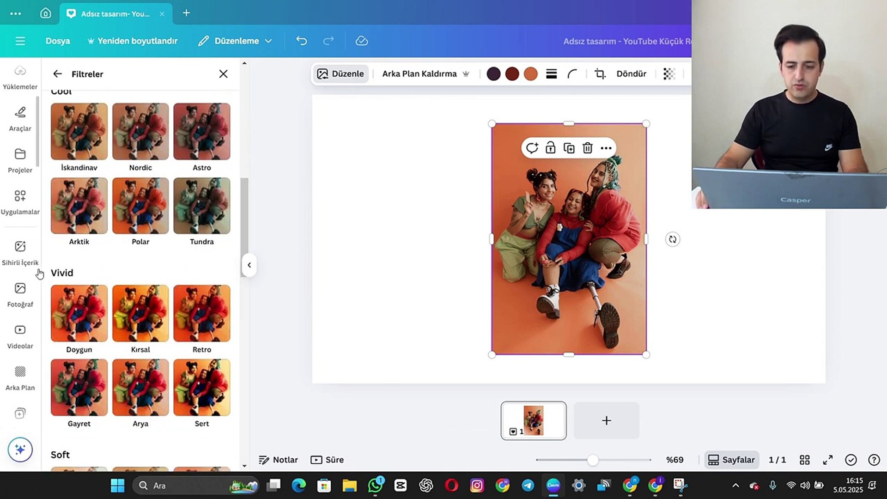Toggle the Sayfalar pages view
887x499 pixels.
(731, 460)
